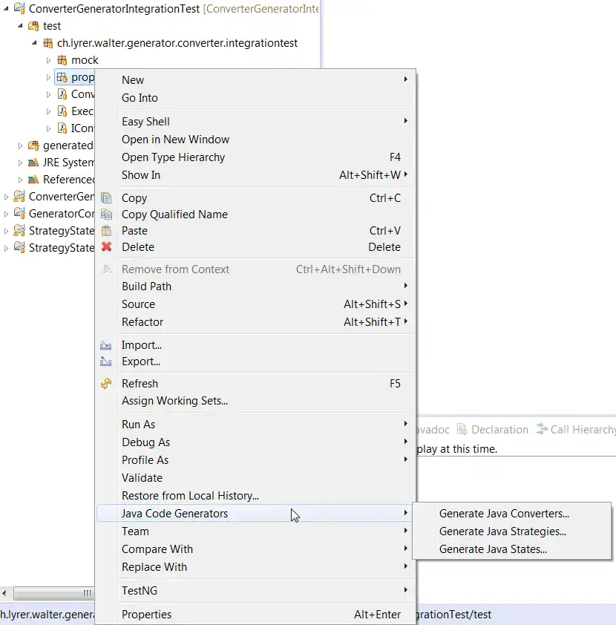
Task: Click the Declaration tab icon
Action: pyautogui.click(x=462, y=429)
